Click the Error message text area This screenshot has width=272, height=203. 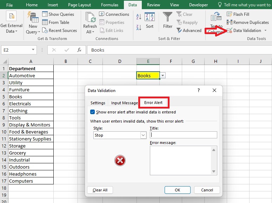[180, 161]
